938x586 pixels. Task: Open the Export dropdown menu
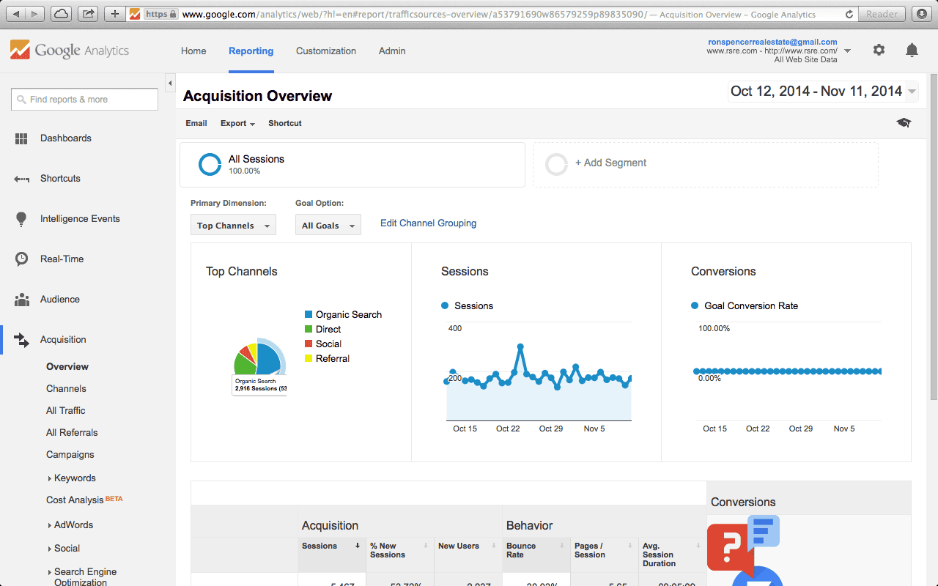coord(237,123)
